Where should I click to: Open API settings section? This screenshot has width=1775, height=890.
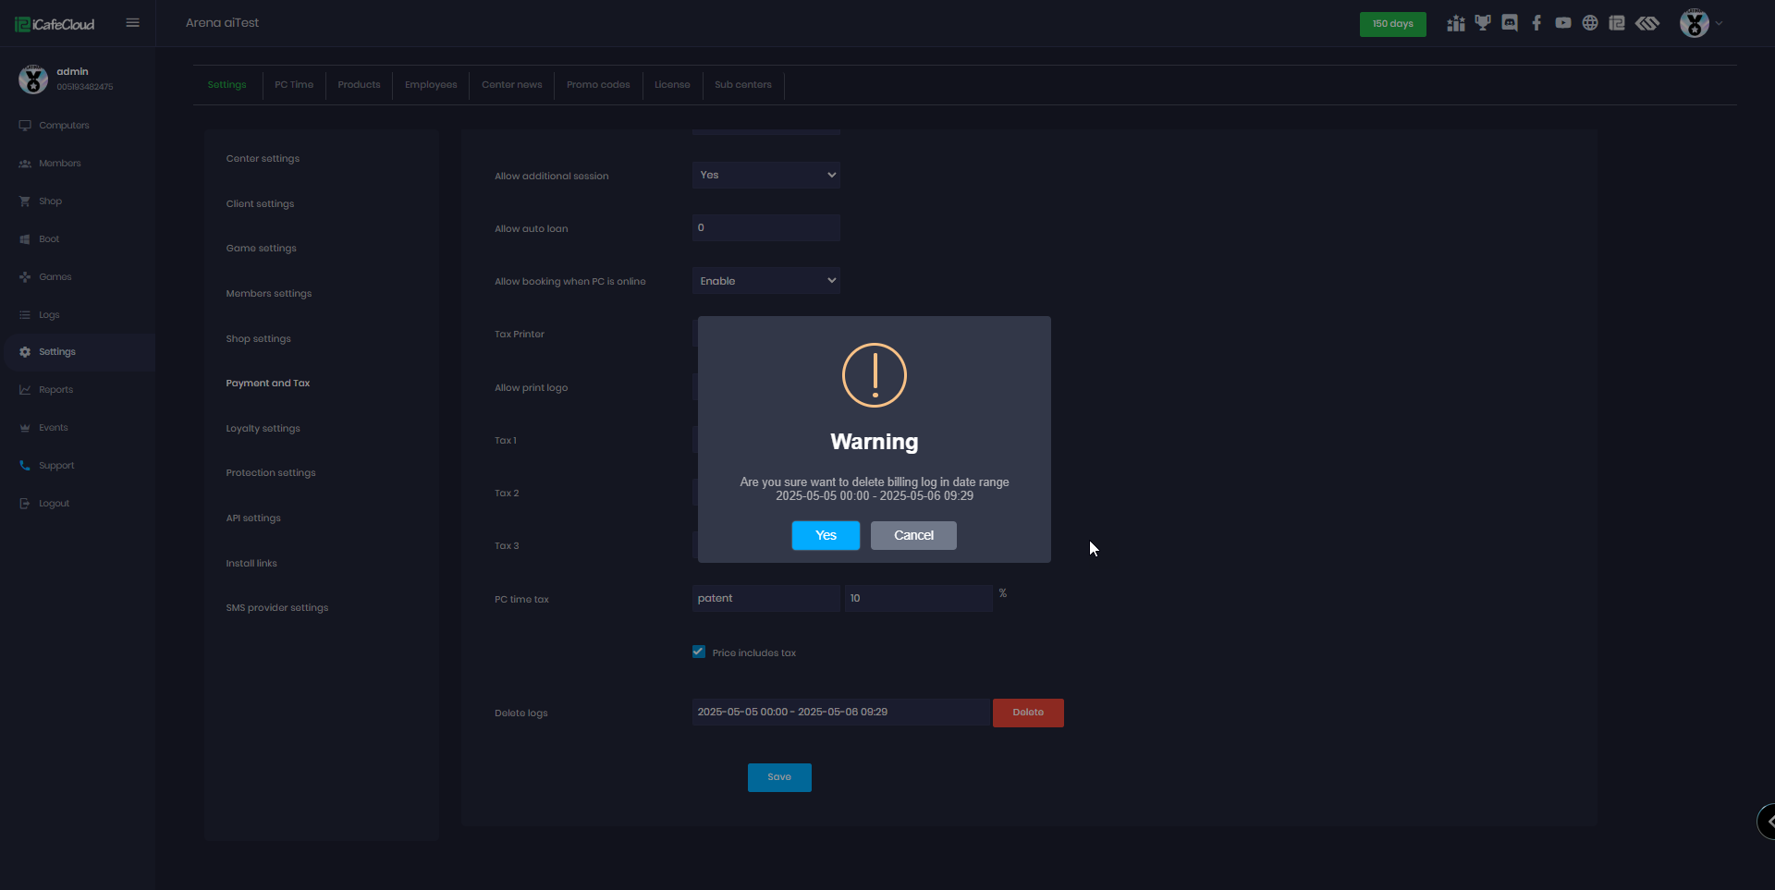click(253, 518)
